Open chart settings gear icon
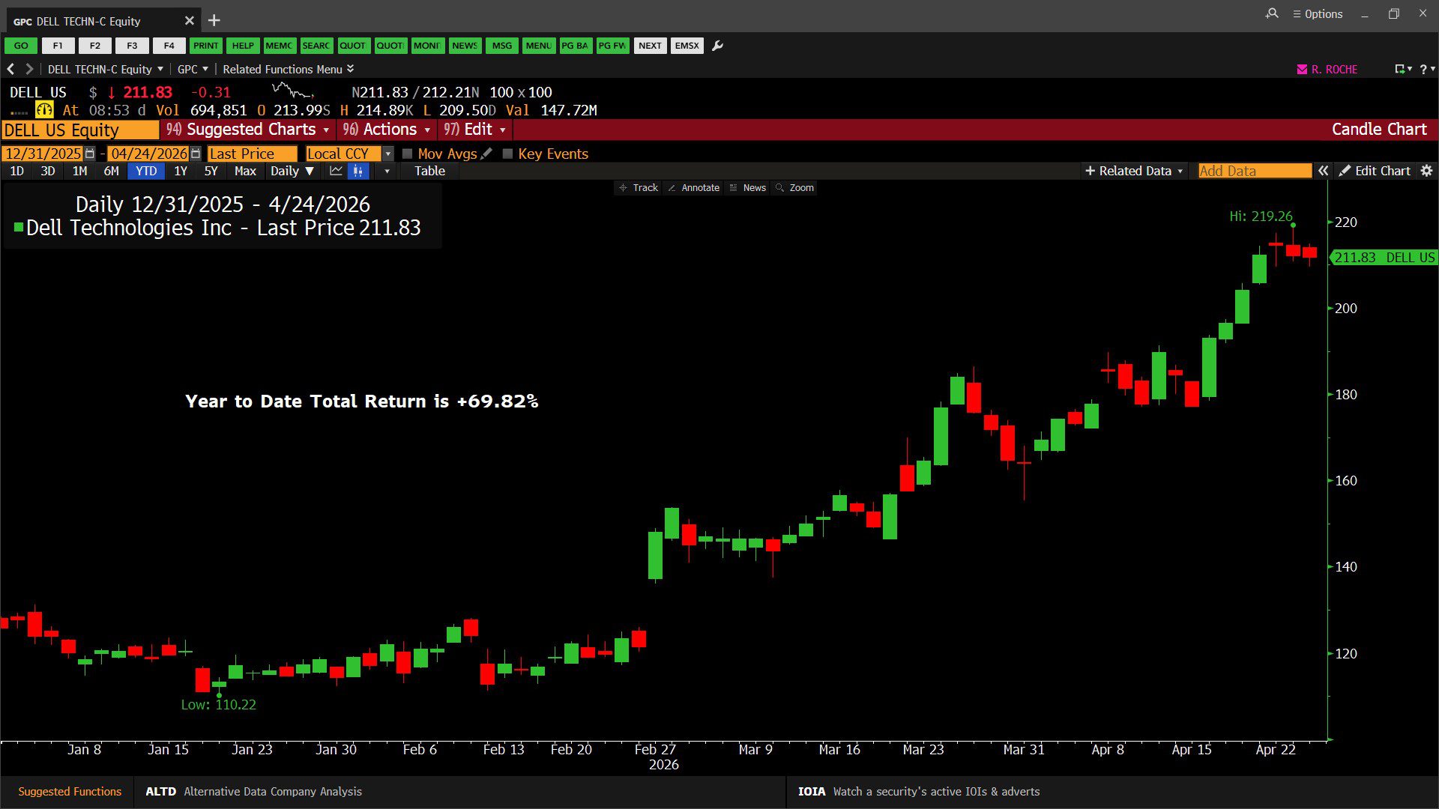1439x809 pixels. click(1426, 171)
